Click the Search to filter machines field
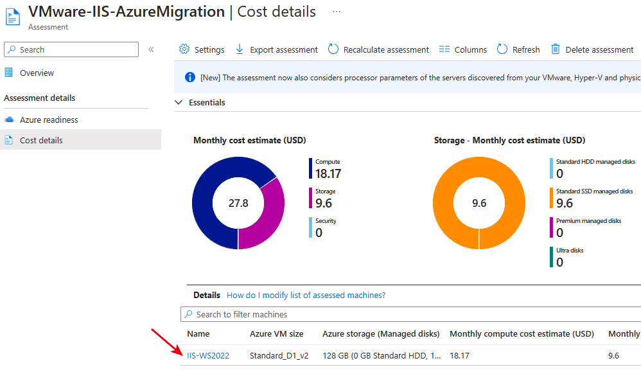641x372 pixels. (410, 314)
